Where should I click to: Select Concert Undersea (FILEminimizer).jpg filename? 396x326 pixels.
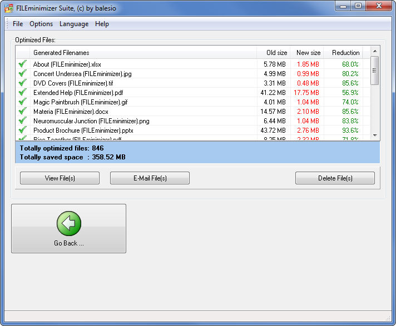82,74
